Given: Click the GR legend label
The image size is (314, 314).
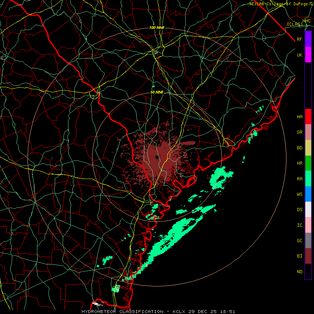Looking at the screenshot, I should coord(300,132).
